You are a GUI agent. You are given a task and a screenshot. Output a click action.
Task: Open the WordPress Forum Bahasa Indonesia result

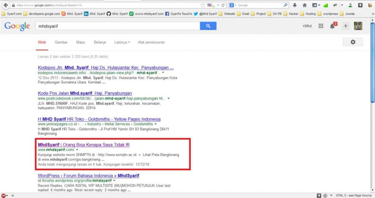pyautogui.click(x=89, y=176)
